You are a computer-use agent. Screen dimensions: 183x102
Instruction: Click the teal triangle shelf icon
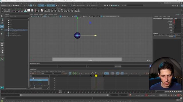pos(25,11)
